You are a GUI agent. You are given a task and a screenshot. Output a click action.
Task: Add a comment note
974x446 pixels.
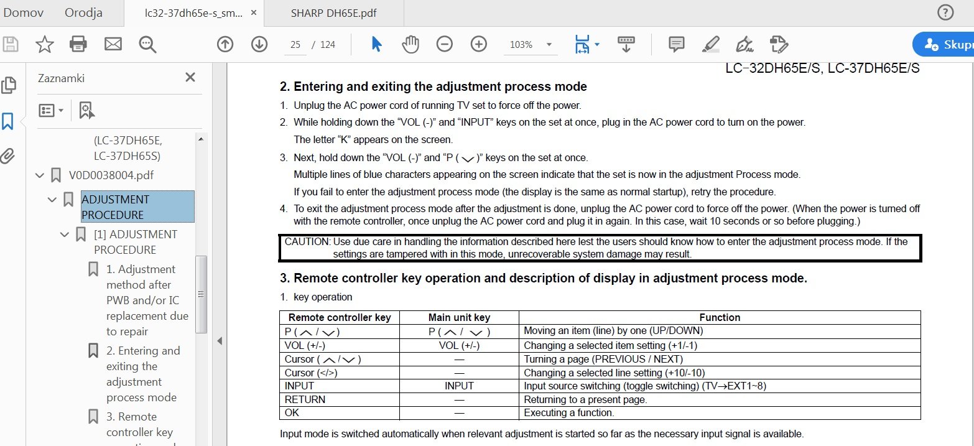676,44
